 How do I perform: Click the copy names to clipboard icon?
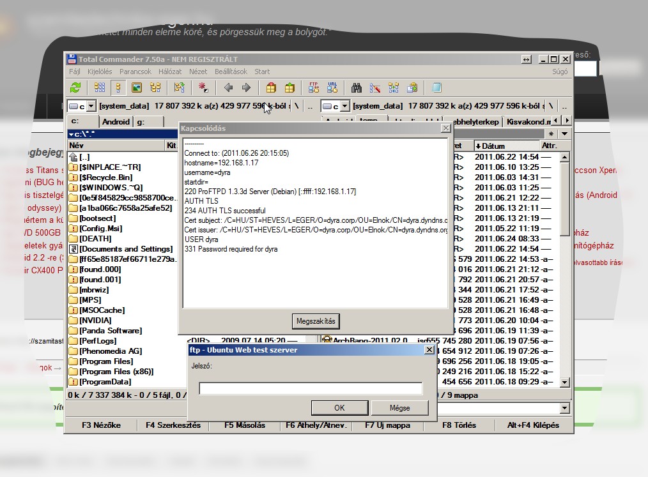coord(412,87)
